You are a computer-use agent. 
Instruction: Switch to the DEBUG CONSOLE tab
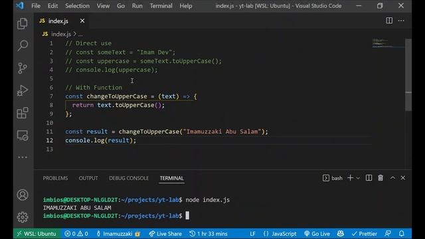click(x=129, y=178)
